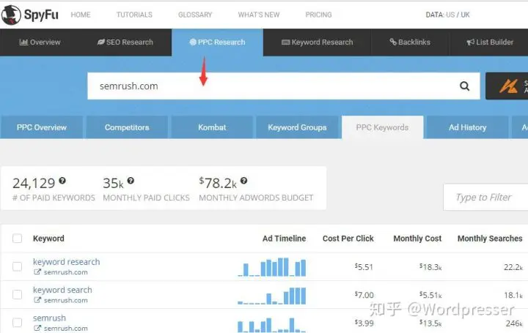
Task: Sort table by Cost Per Click column
Action: (x=348, y=239)
